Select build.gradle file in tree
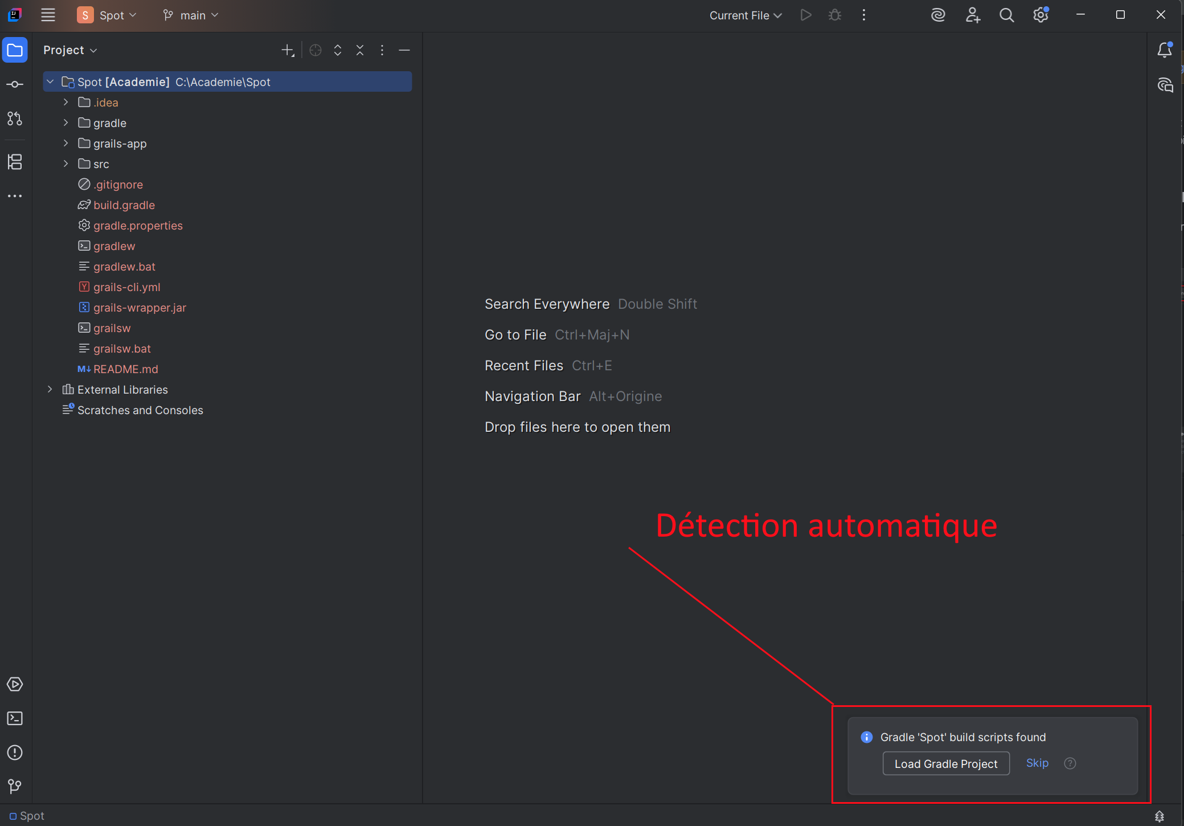Image resolution: width=1184 pixels, height=826 pixels. tap(124, 205)
